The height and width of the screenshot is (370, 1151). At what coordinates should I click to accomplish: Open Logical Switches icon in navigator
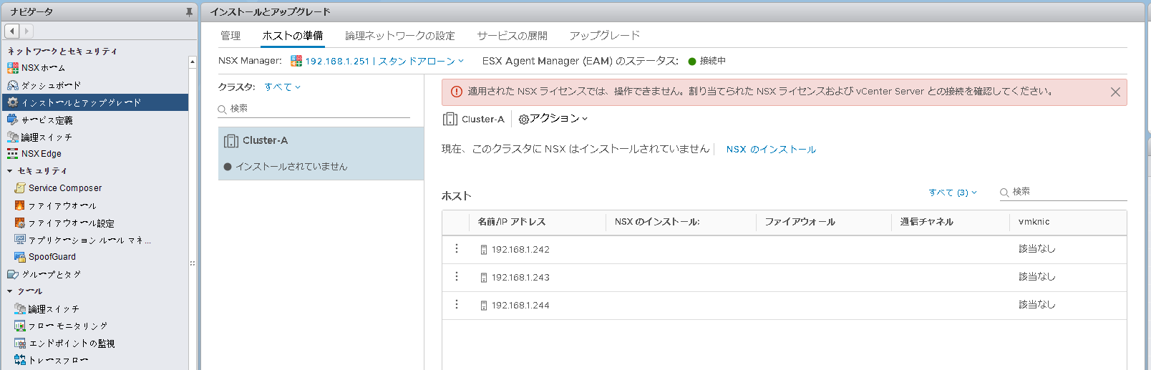tap(13, 137)
